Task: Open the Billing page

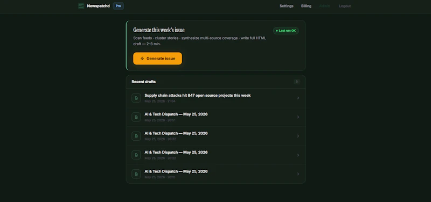Action: 306,6
